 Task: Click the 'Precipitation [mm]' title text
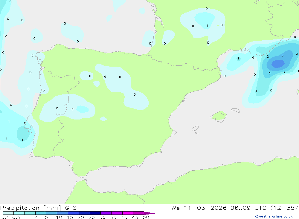click(30, 208)
